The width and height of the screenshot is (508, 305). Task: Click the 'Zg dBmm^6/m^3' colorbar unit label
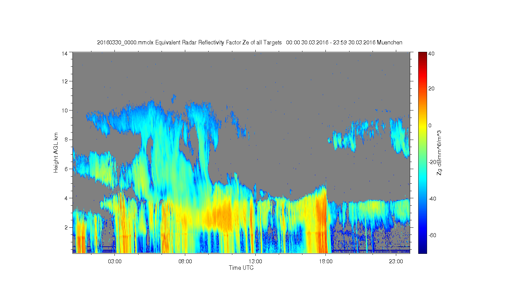[x=439, y=153]
